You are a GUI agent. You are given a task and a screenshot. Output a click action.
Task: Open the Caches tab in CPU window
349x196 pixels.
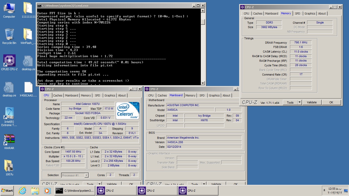pos(58,95)
